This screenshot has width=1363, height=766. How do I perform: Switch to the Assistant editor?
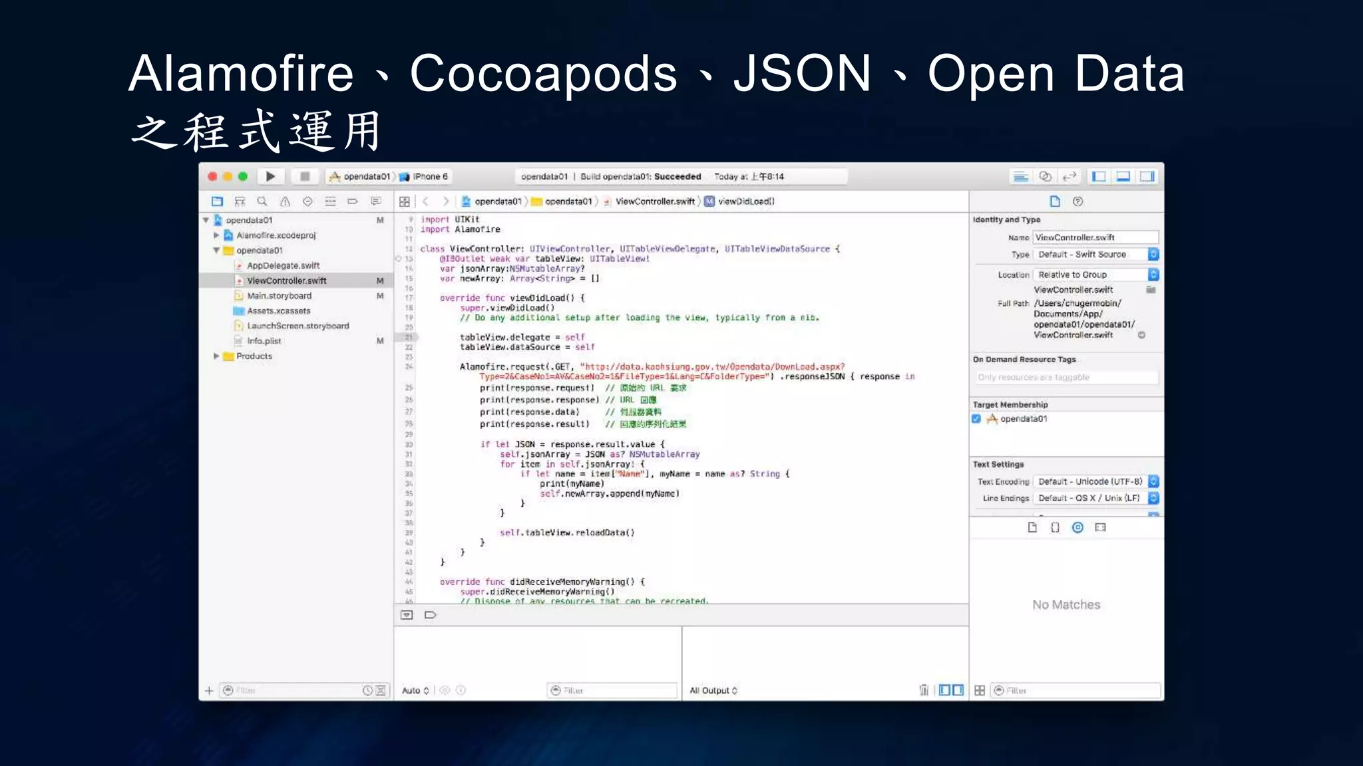pos(1045,176)
